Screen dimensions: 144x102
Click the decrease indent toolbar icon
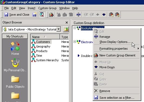click(x=92, y=15)
